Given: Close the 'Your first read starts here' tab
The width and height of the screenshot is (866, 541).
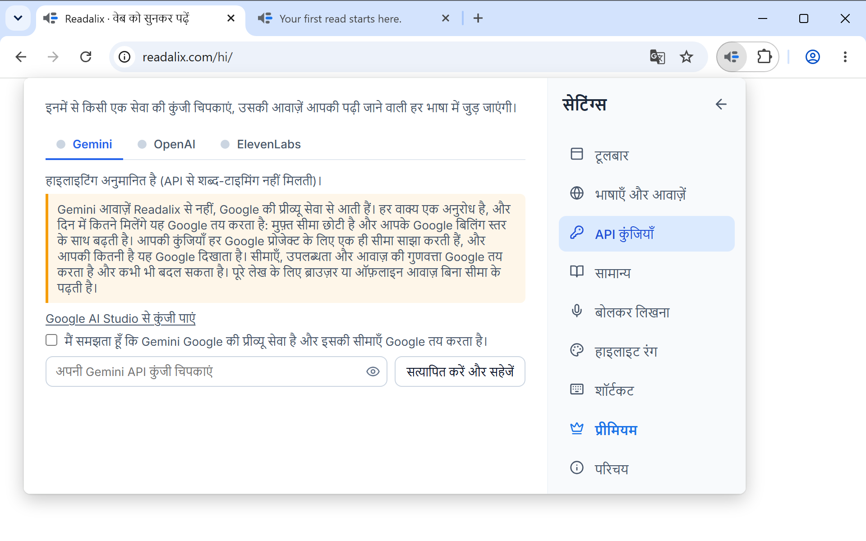Looking at the screenshot, I should [446, 18].
